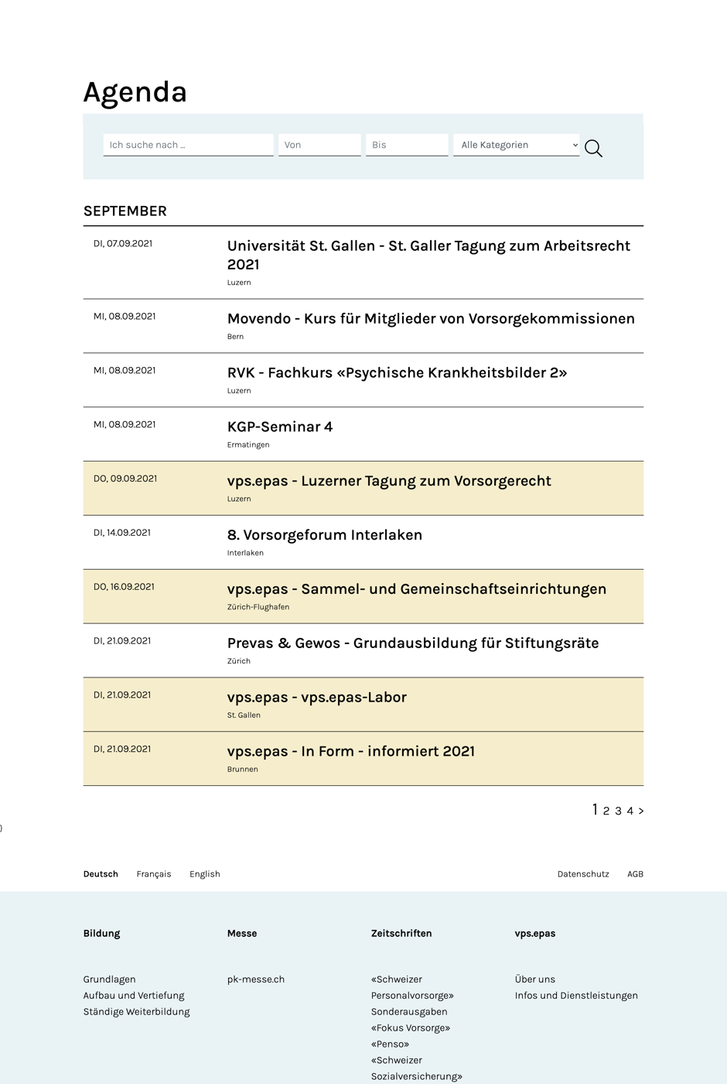Viewport: 727px width, 1084px height.
Task: Open «Fokus Vorsorge» magazine link
Action: [411, 1027]
